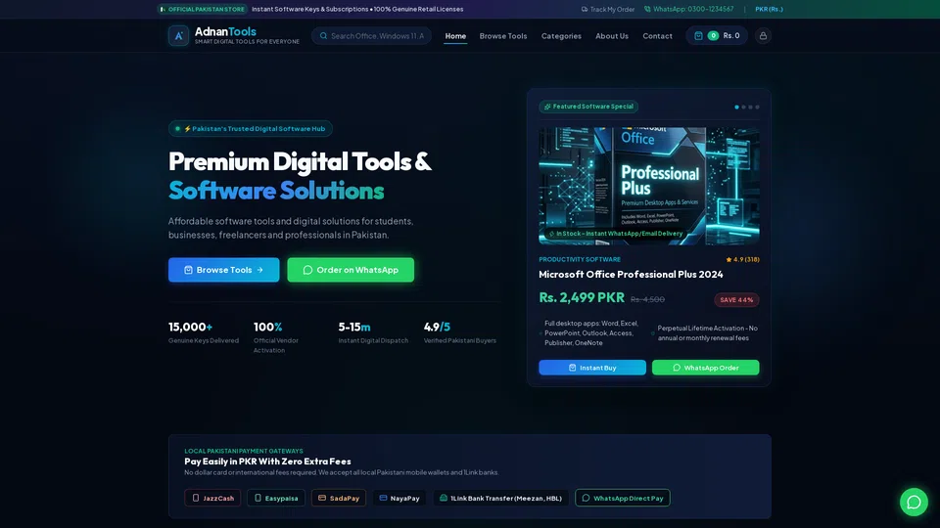Click the Pakistan's Trusted Digital Software Hub badge
This screenshot has height=528, width=940.
coord(251,129)
